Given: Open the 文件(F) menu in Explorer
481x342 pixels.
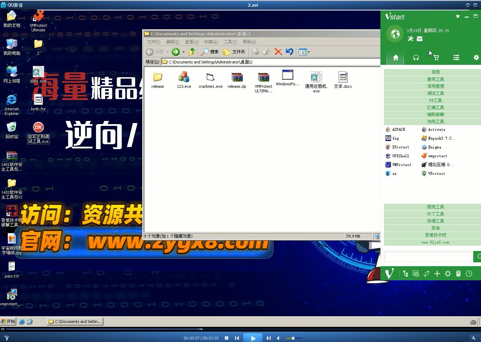Looking at the screenshot, I should [154, 42].
